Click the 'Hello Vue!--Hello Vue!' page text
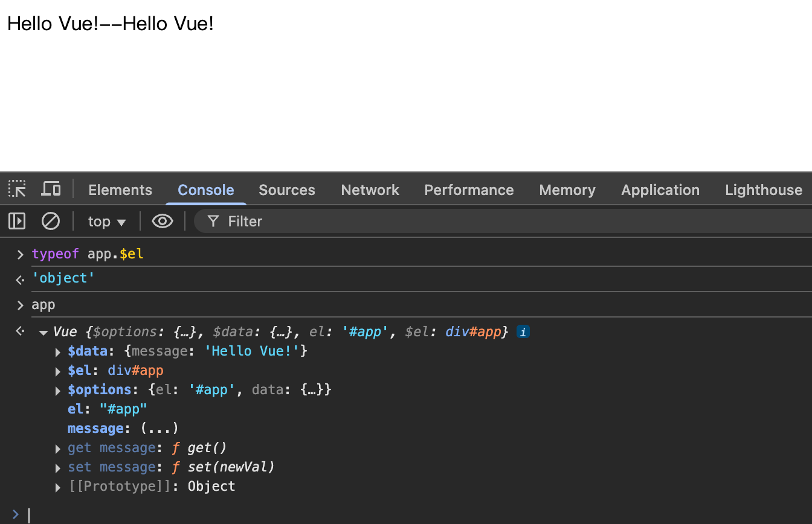812x524 pixels. pos(111,24)
